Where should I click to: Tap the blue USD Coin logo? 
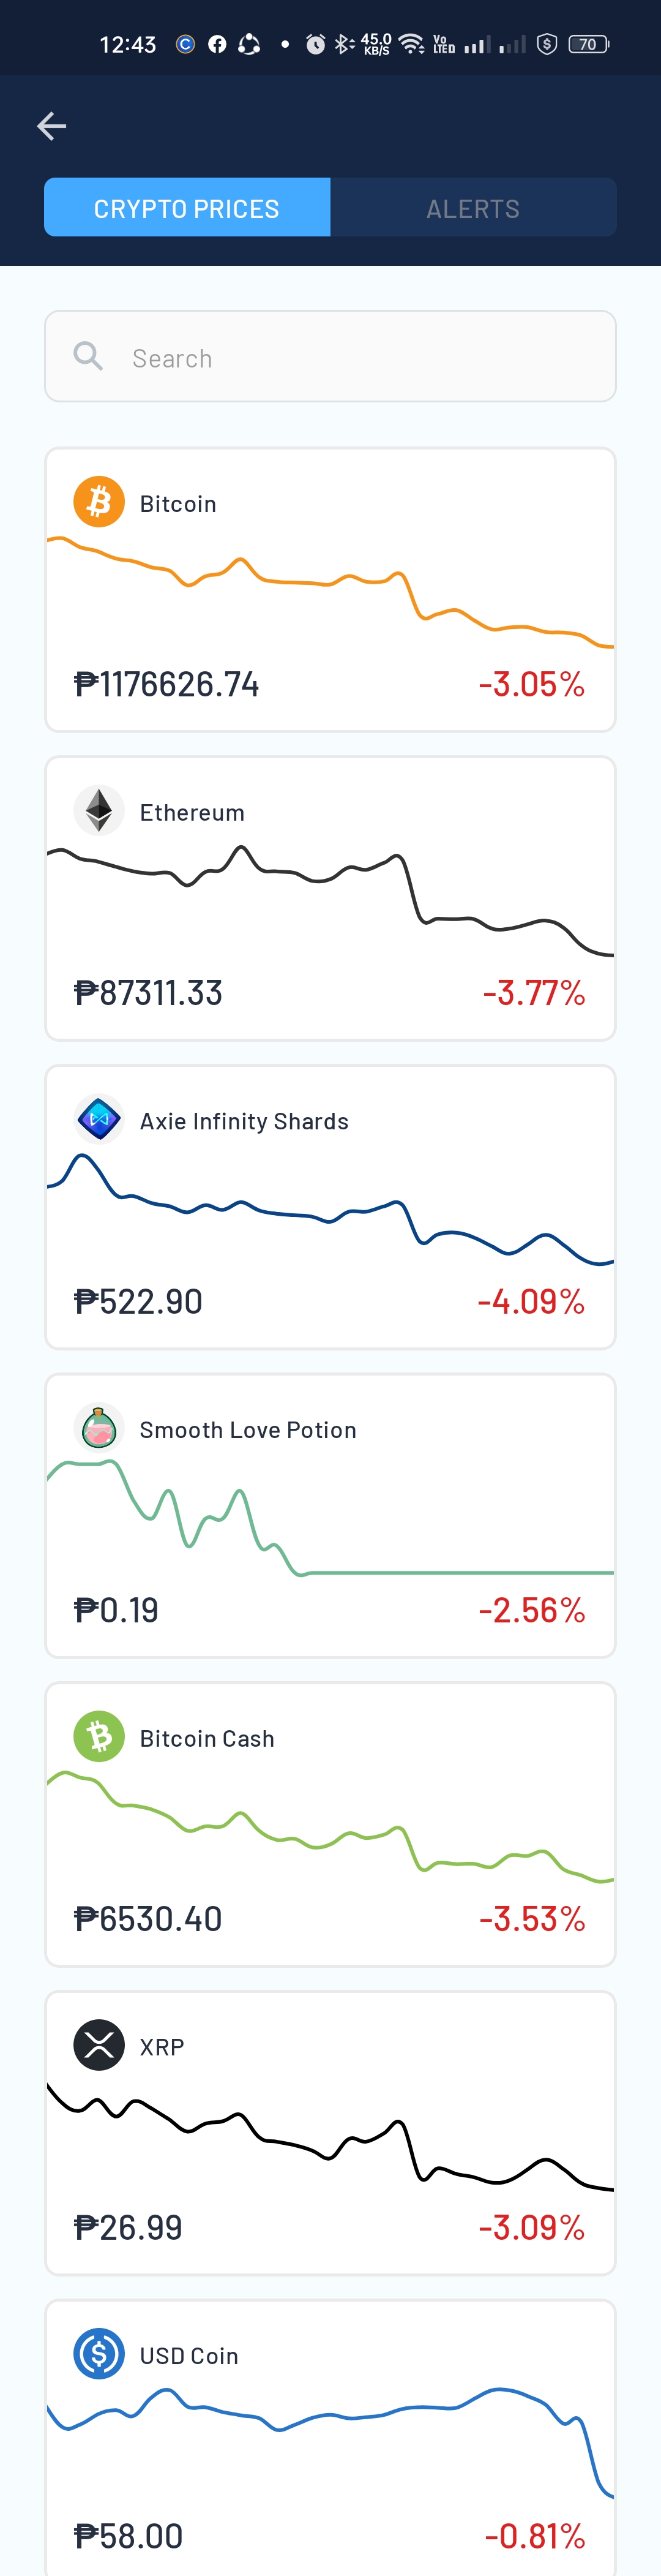point(99,2353)
